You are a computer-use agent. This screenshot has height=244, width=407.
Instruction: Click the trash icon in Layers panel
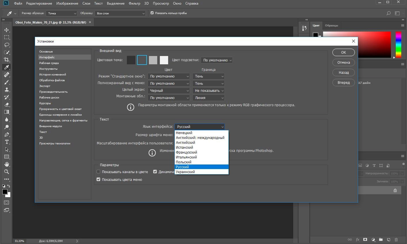point(396,239)
